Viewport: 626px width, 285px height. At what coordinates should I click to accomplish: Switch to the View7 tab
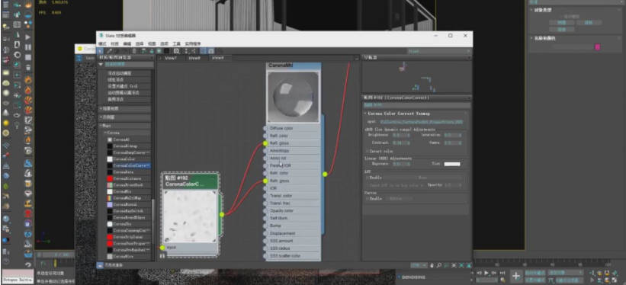(x=171, y=58)
